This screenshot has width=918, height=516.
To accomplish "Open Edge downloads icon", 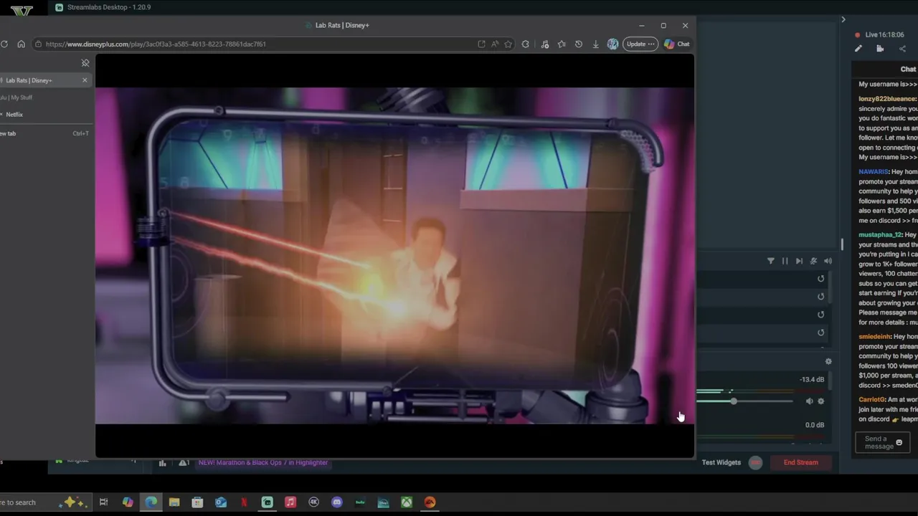I will click(595, 44).
